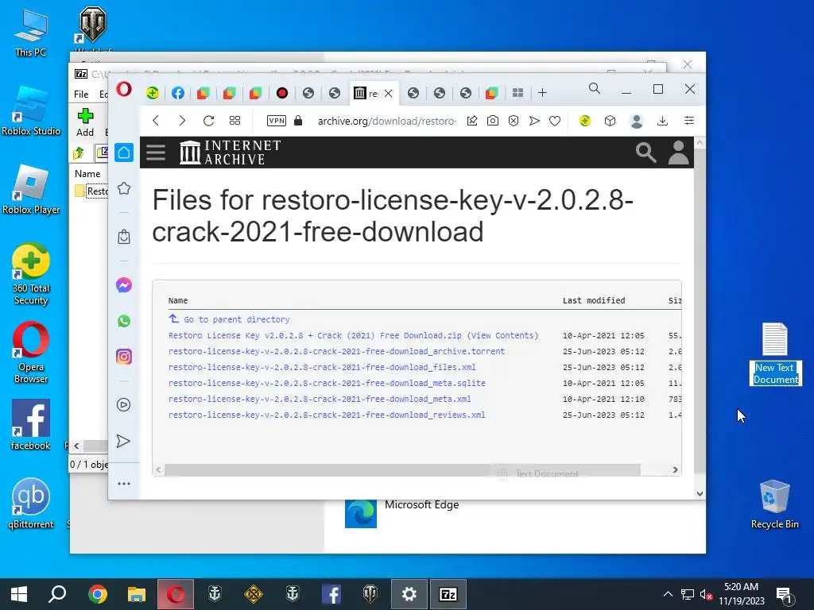Open File menu in 7-Zip window
The image size is (814, 610).
click(81, 94)
